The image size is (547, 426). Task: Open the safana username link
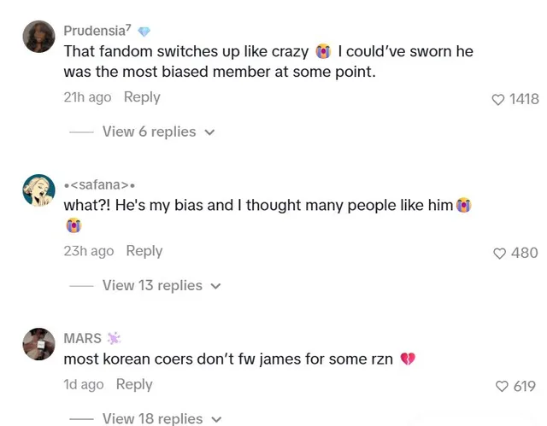pyautogui.click(x=99, y=185)
